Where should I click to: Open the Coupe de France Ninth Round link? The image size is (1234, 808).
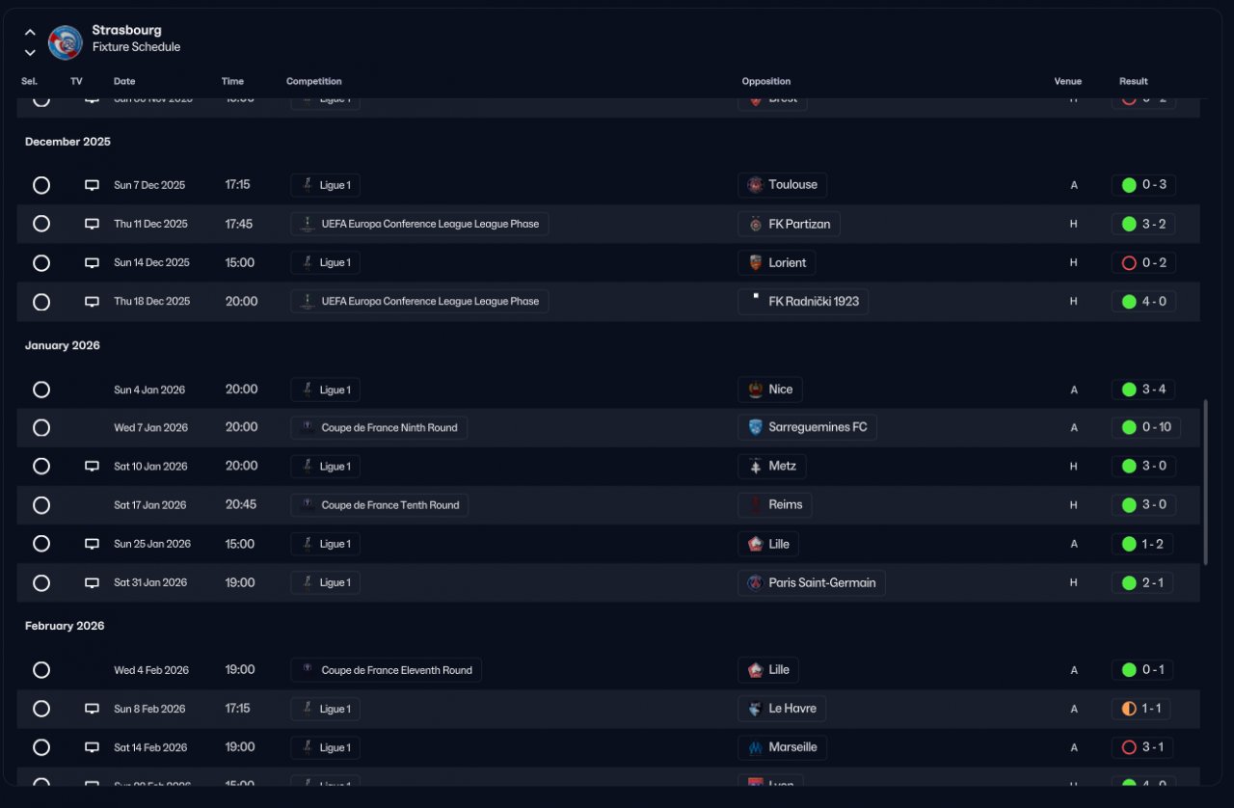(x=389, y=427)
